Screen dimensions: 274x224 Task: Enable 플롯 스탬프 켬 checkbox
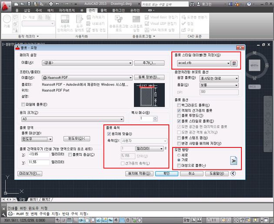tap(179, 138)
